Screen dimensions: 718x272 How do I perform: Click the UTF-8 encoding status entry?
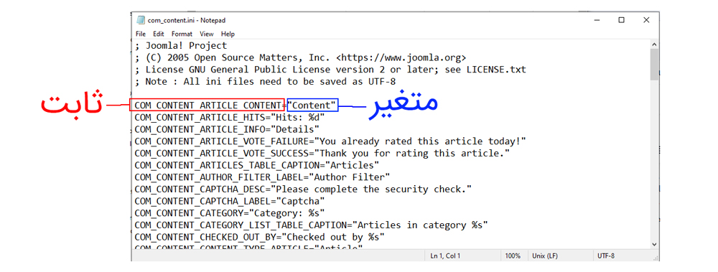[606, 256]
